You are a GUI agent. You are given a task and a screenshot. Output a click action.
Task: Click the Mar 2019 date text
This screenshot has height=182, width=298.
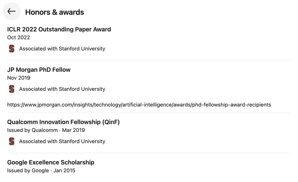[73, 130]
